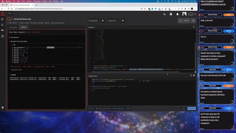The width and height of the screenshot is (236, 133).
Task: Toggle dark mode with the moon icon
Action: point(164,14)
